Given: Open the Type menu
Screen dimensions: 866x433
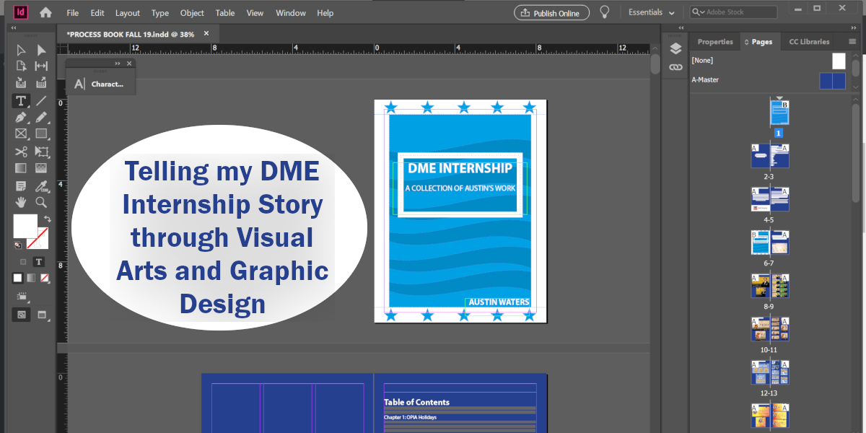Looking at the screenshot, I should (159, 12).
